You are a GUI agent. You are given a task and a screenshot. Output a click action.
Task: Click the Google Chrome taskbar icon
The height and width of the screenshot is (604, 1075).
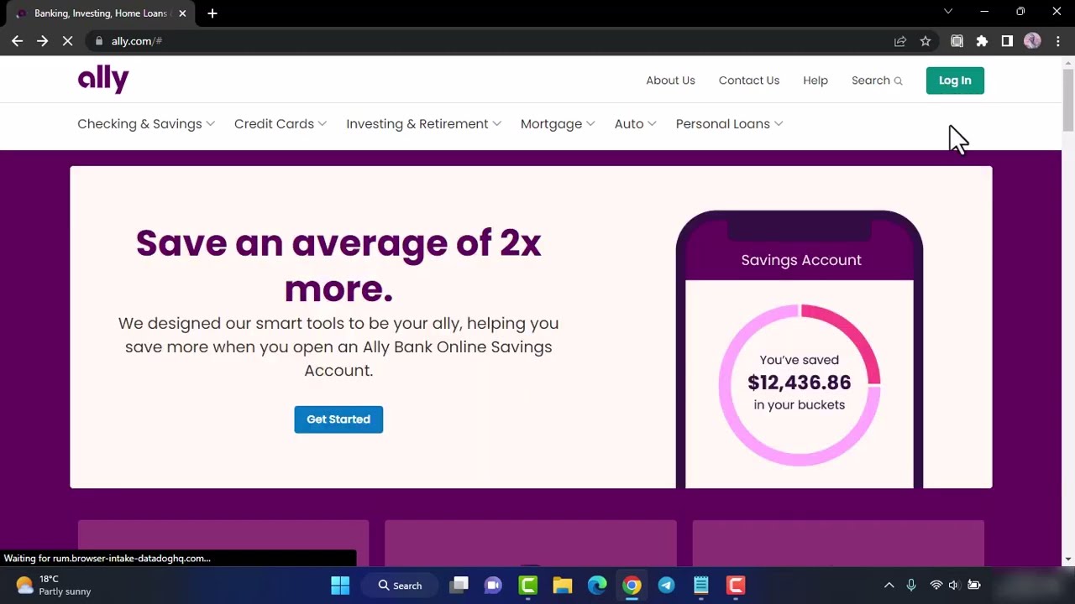pyautogui.click(x=632, y=586)
